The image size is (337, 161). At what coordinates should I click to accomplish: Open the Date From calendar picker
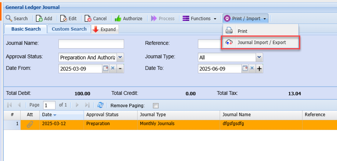click(106, 68)
